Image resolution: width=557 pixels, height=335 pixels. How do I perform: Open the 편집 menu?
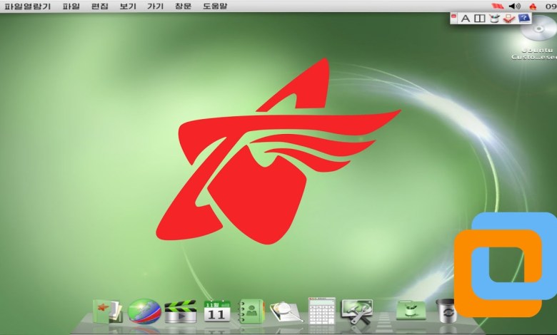pyautogui.click(x=99, y=6)
